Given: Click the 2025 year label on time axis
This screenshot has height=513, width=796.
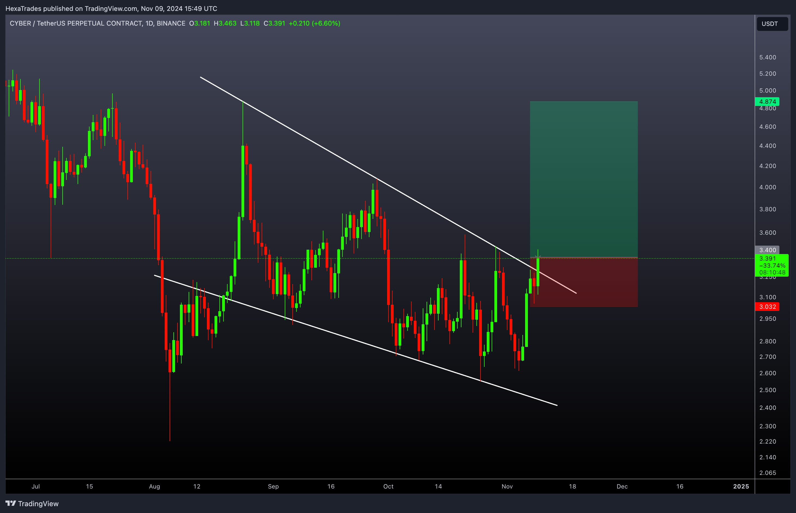Looking at the screenshot, I should [741, 486].
